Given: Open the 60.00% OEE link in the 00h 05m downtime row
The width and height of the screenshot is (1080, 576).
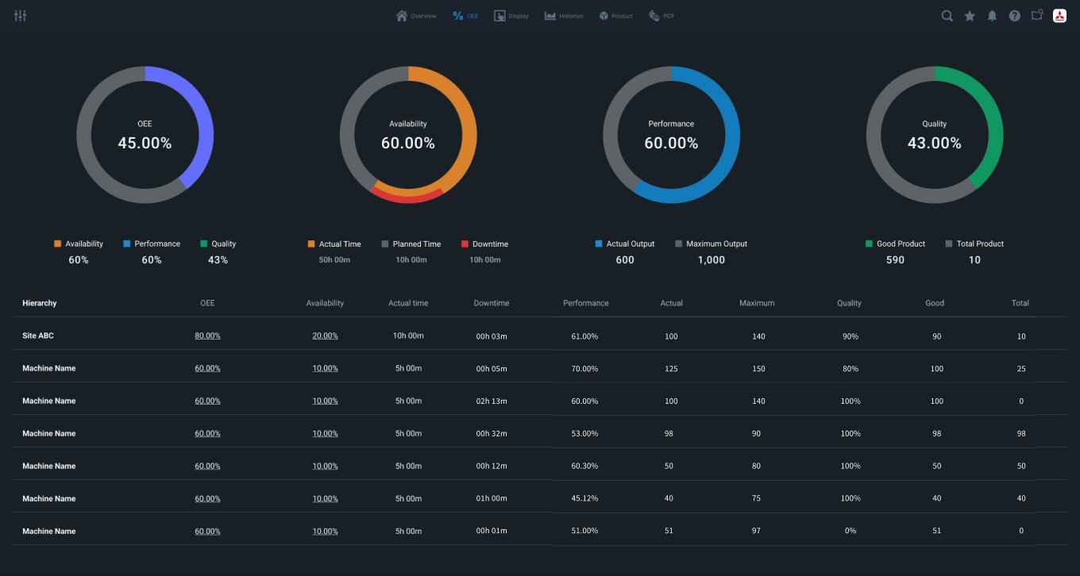Looking at the screenshot, I should [207, 368].
